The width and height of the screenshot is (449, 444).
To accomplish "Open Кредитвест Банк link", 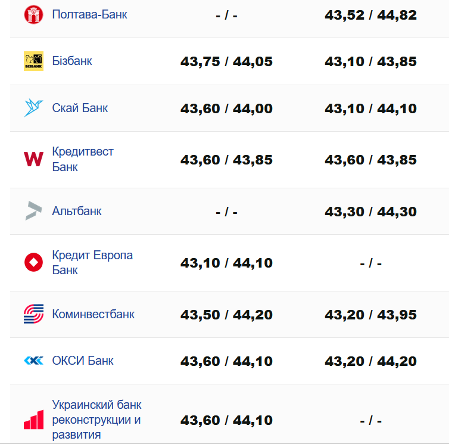I will point(83,159).
